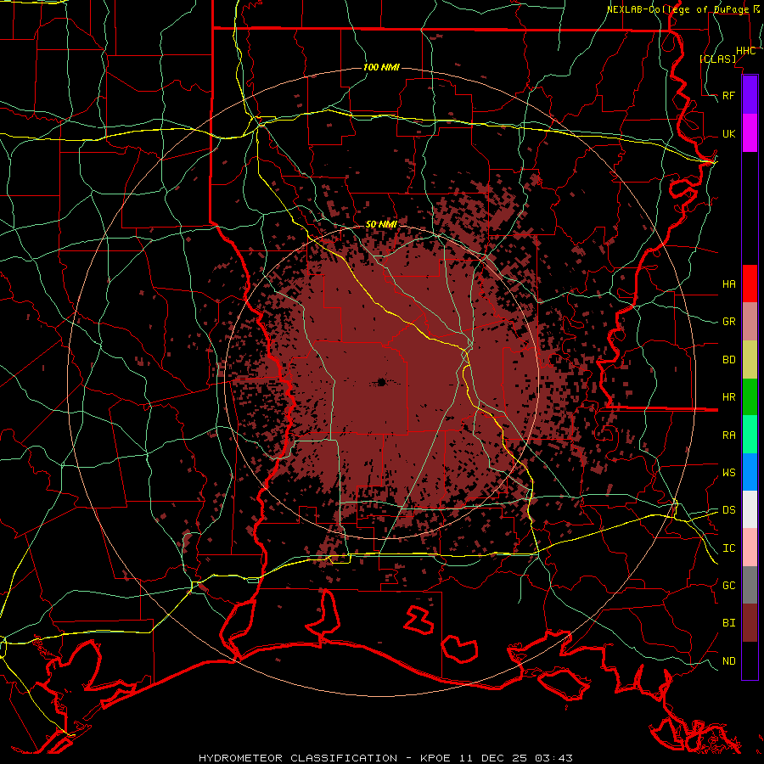The image size is (764, 764).
Task: Click the "BI" legend label
Action: [x=729, y=623]
